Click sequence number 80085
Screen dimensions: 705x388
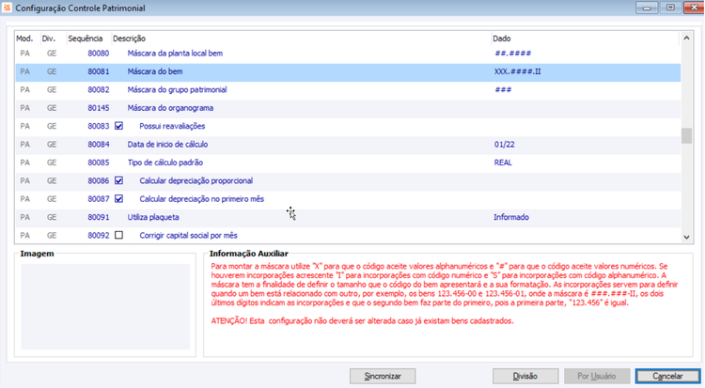(99, 163)
